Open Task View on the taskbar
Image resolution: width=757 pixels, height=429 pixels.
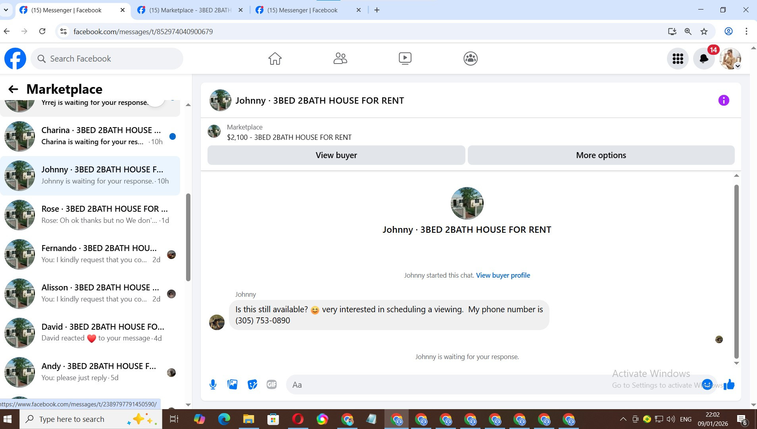click(174, 419)
